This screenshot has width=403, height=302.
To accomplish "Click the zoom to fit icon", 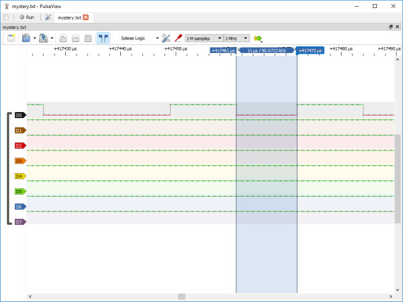I will (x=88, y=38).
